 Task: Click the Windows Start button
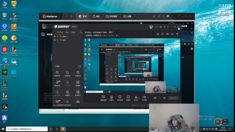[x=3, y=129]
